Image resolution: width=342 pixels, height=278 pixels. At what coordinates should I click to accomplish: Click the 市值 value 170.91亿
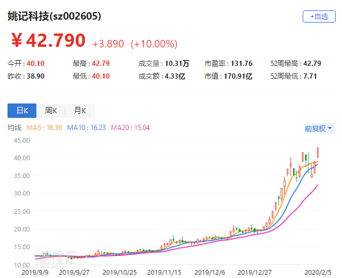[x=238, y=76]
